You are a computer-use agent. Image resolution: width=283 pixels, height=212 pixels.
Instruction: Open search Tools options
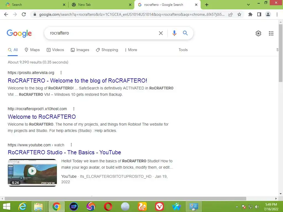(x=183, y=50)
